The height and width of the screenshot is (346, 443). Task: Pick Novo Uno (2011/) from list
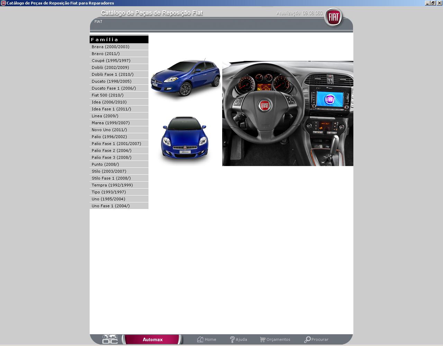(x=119, y=130)
